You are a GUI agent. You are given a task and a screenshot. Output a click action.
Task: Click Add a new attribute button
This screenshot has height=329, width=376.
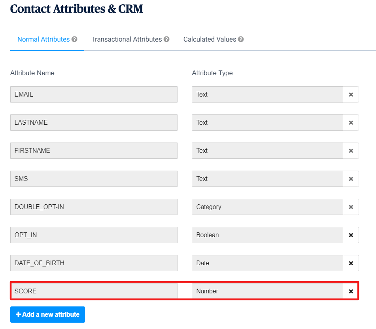coord(47,314)
